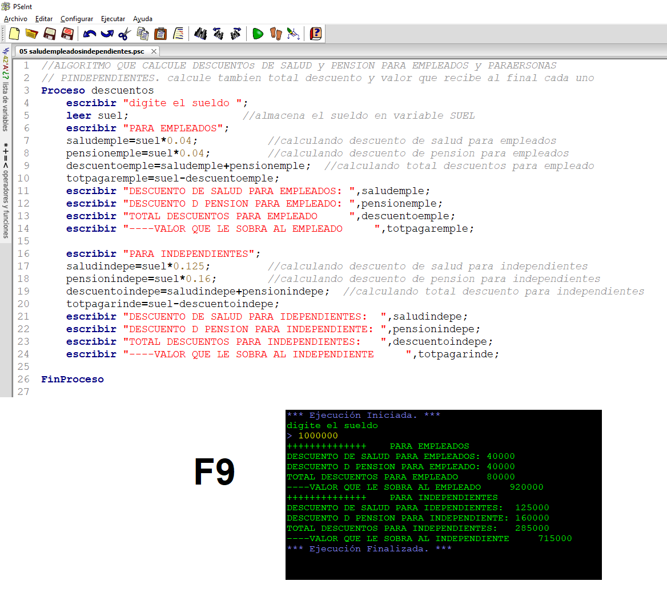This screenshot has height=597, width=667.
Task: Undo the last edit with the undo arrow
Action: point(89,34)
